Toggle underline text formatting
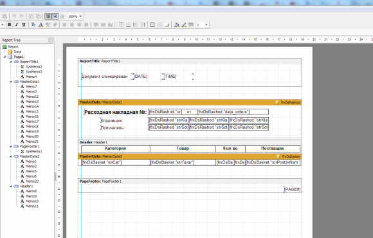The image size is (373, 238). pos(24,24)
